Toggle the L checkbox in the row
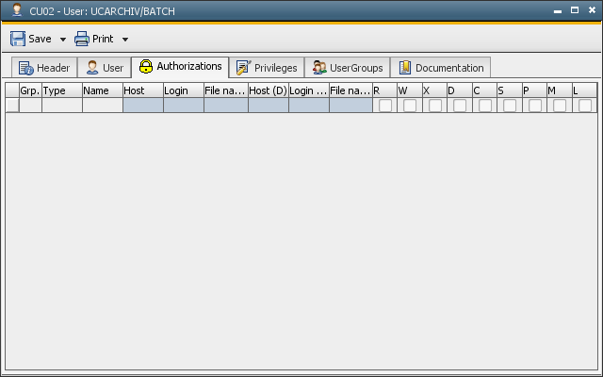The image size is (603, 377). (585, 106)
